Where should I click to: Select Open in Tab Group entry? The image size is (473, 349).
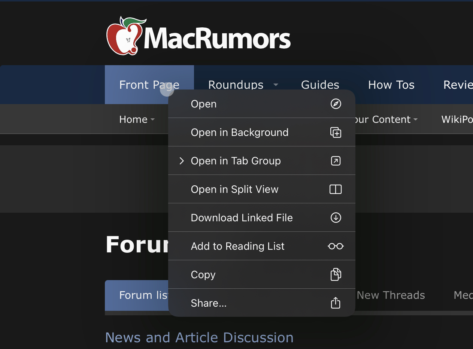[261, 161]
